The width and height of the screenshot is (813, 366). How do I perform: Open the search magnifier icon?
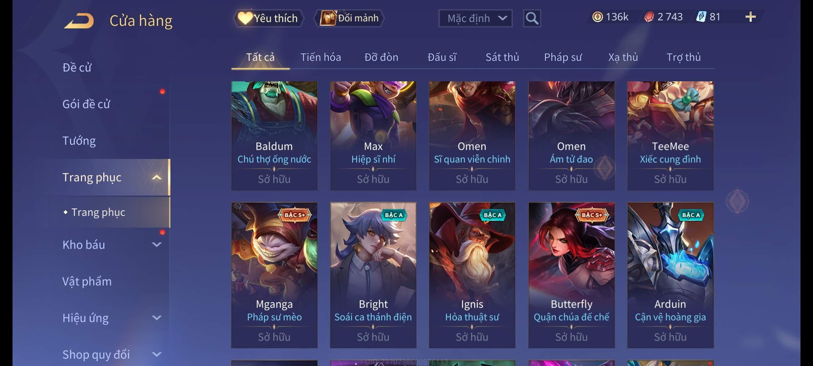click(x=532, y=18)
